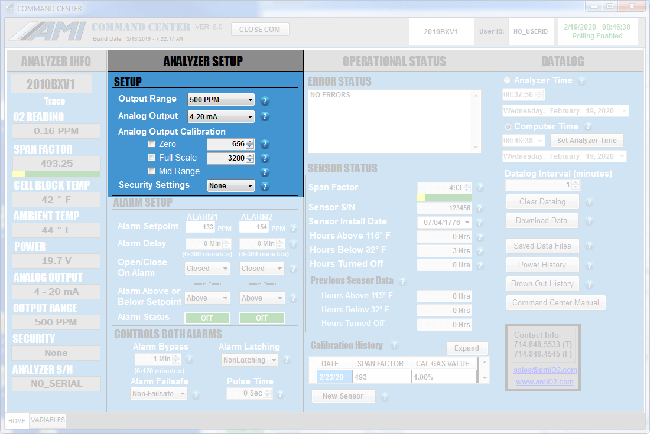Open the NonLatching alarm dropdown
The width and height of the screenshot is (650, 434).
(x=250, y=360)
